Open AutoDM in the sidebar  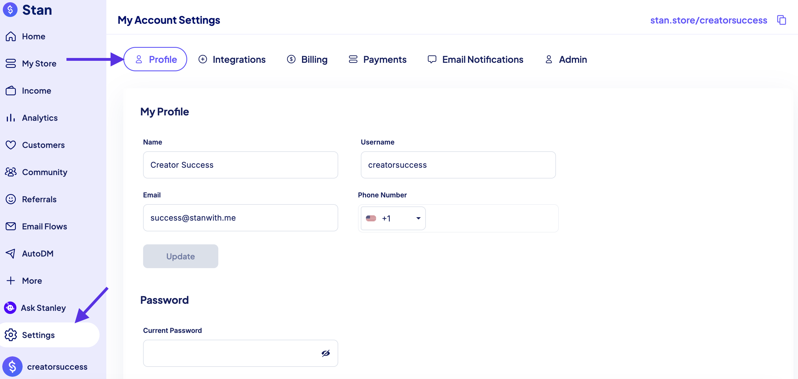38,253
